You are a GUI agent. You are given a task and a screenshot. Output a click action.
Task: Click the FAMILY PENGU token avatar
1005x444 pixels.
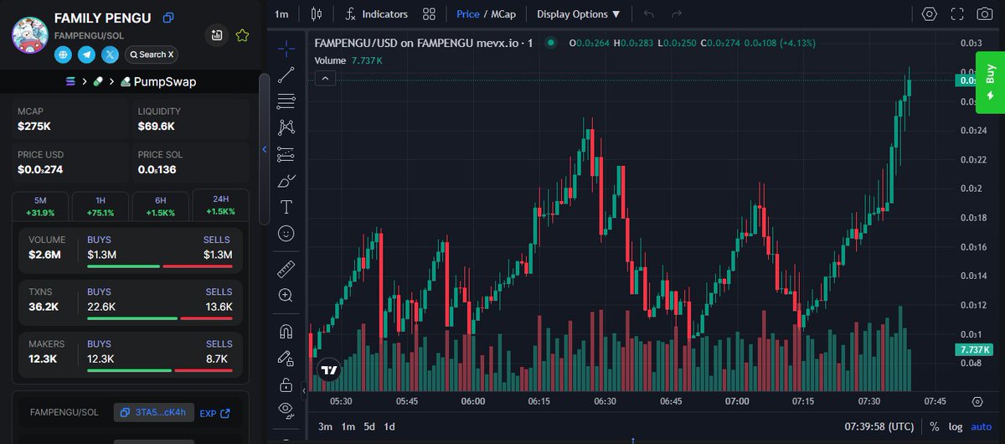29,34
